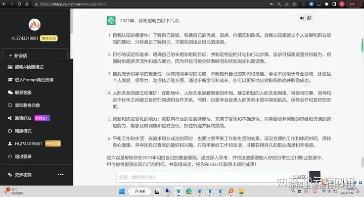Viewport: 364px width, 197px height.
Task: Click the flame avatar in the sidebar
Action: click(x=34, y=25)
